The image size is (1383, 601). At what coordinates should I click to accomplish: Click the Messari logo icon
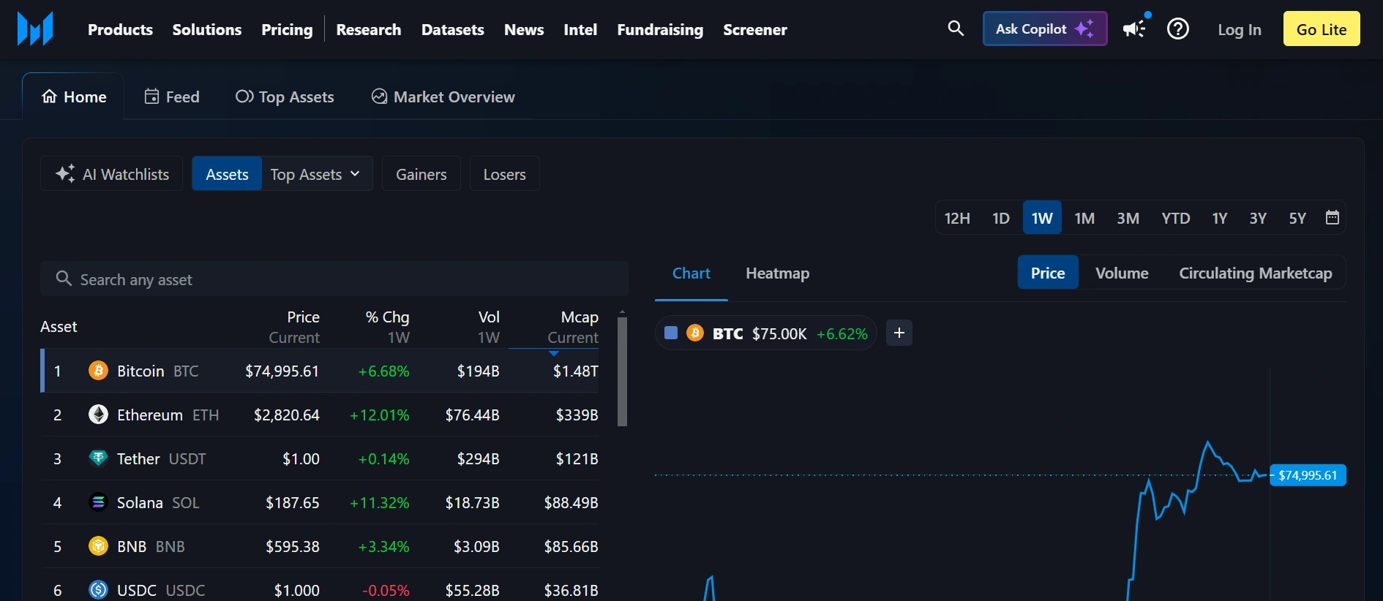[x=35, y=29]
